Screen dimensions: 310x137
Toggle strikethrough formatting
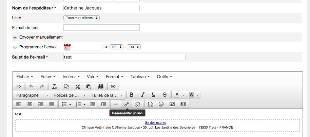pyautogui.click(x=165, y=95)
